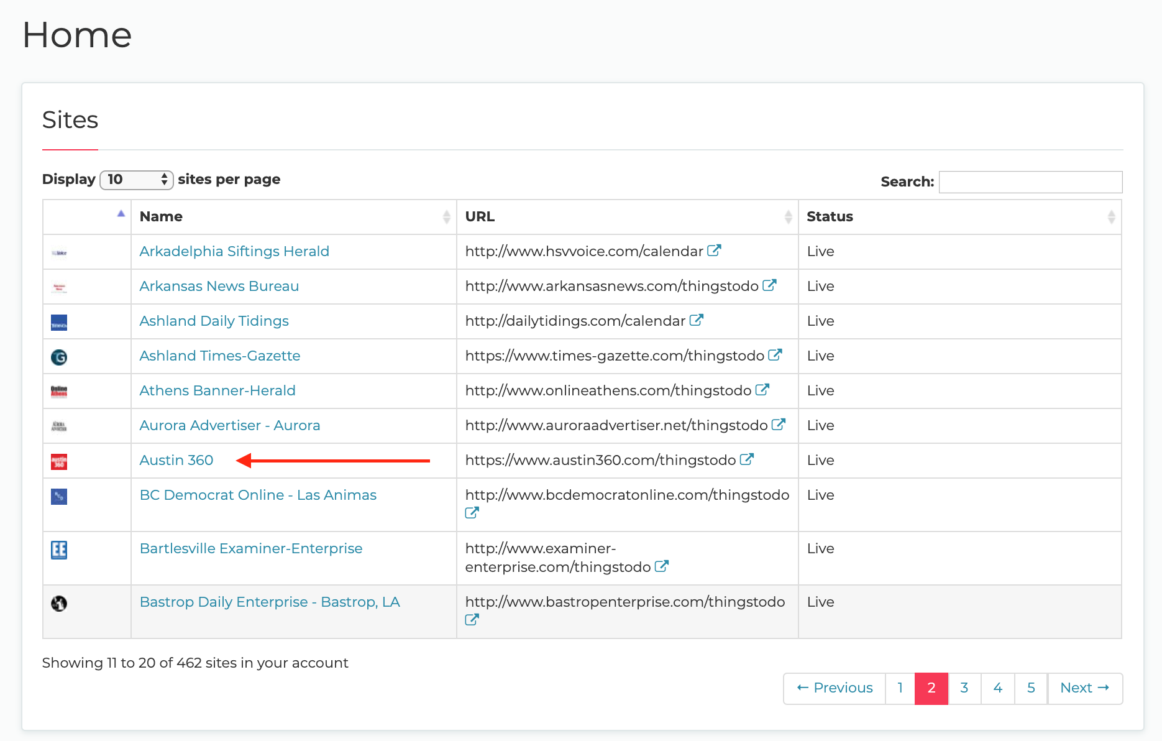Open Athens Banner-Herald site

click(217, 390)
